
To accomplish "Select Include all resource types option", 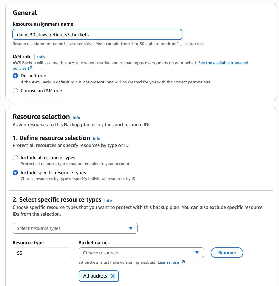I will [15, 158].
